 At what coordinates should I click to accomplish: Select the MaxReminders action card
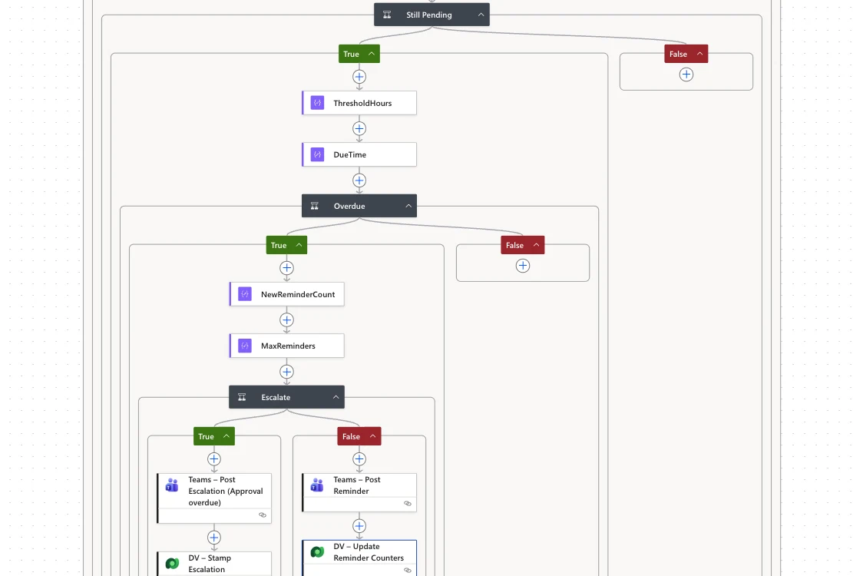pos(286,346)
